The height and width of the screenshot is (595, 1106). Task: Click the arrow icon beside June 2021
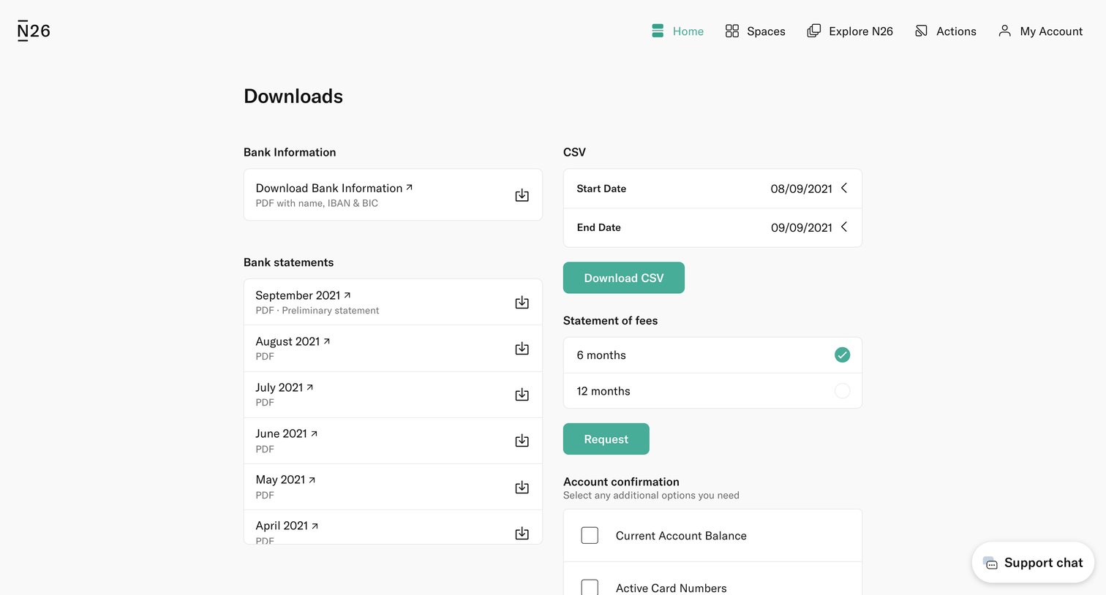coord(315,433)
